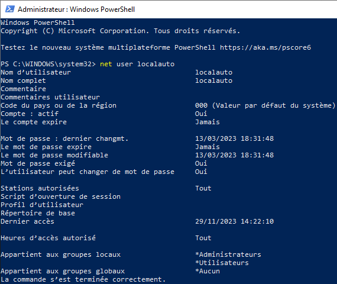Select the 'Nom d'utilisateur' localauto value
The image size is (337, 284).
(x=213, y=72)
